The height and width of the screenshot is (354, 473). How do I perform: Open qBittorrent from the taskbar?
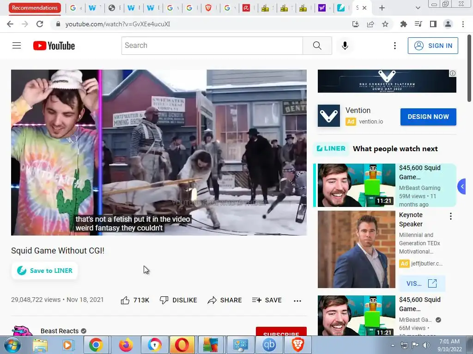tap(269, 345)
